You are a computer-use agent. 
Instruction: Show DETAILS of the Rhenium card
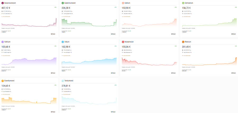click(x=234, y=73)
